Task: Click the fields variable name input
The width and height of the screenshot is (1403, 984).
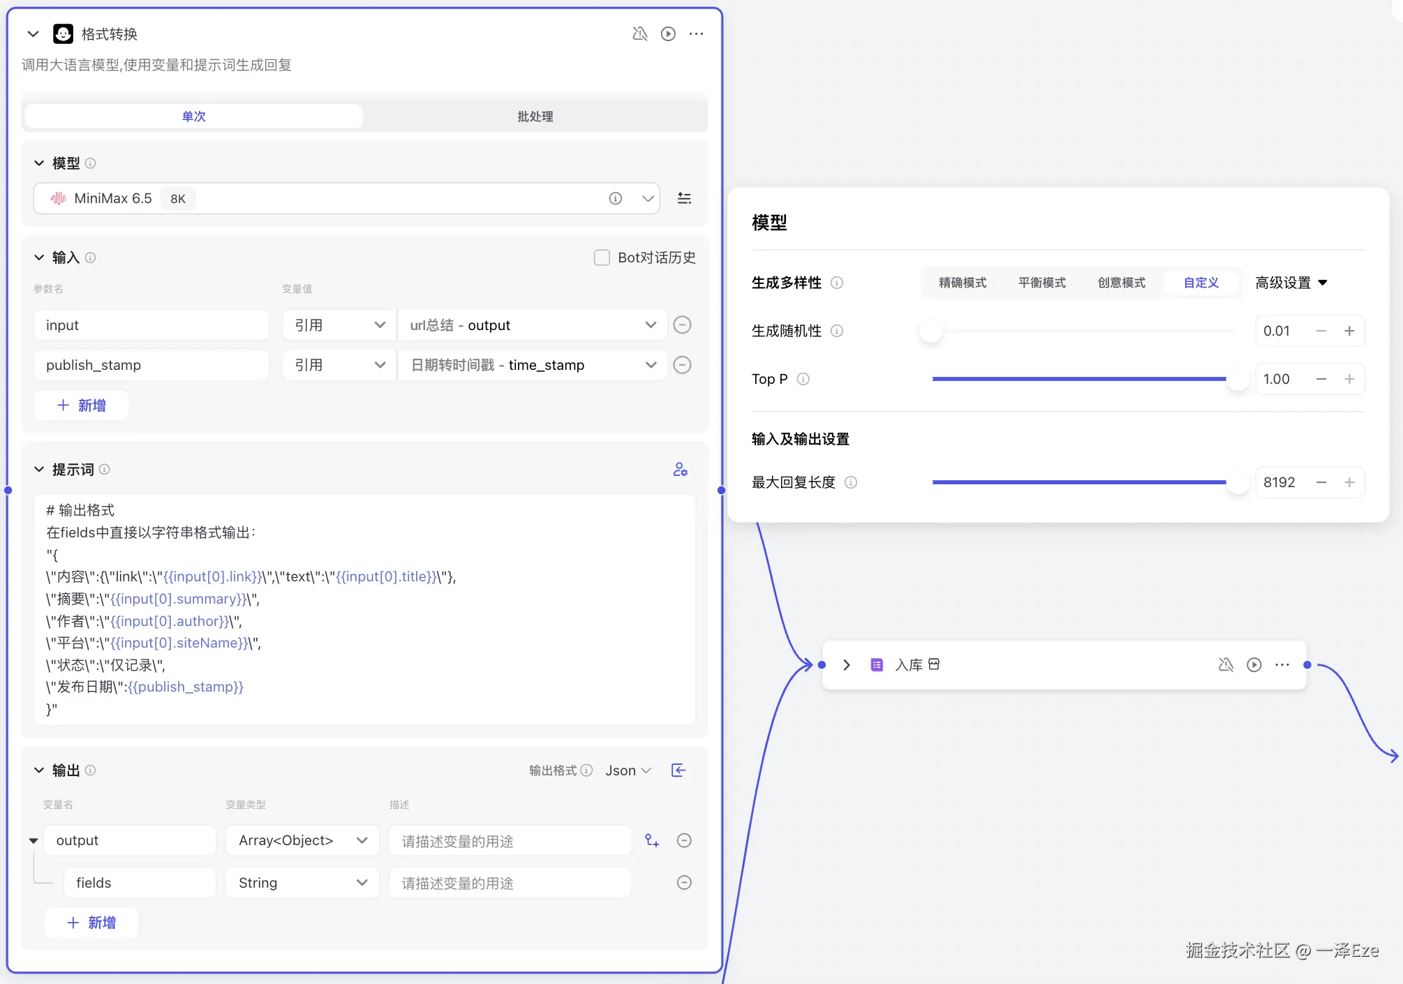Action: pyautogui.click(x=140, y=883)
